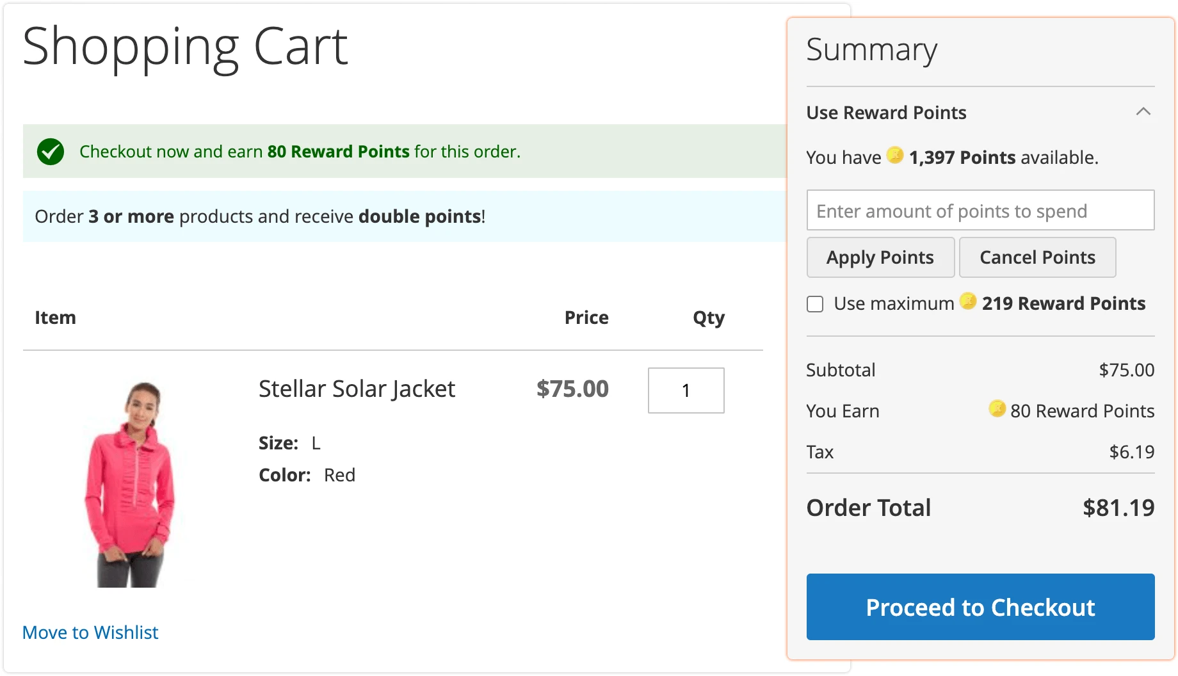Screen dimensions: 1178x676
Task: Enable the Use maximum 219 Reward Points checkbox
Action: (x=815, y=304)
